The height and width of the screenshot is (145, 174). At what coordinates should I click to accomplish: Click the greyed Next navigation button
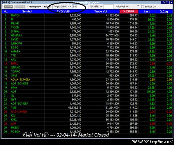(20, 7)
